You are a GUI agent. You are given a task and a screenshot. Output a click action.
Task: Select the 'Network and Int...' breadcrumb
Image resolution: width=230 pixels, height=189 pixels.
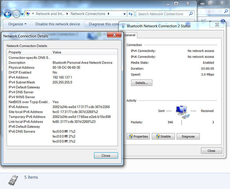(50, 14)
